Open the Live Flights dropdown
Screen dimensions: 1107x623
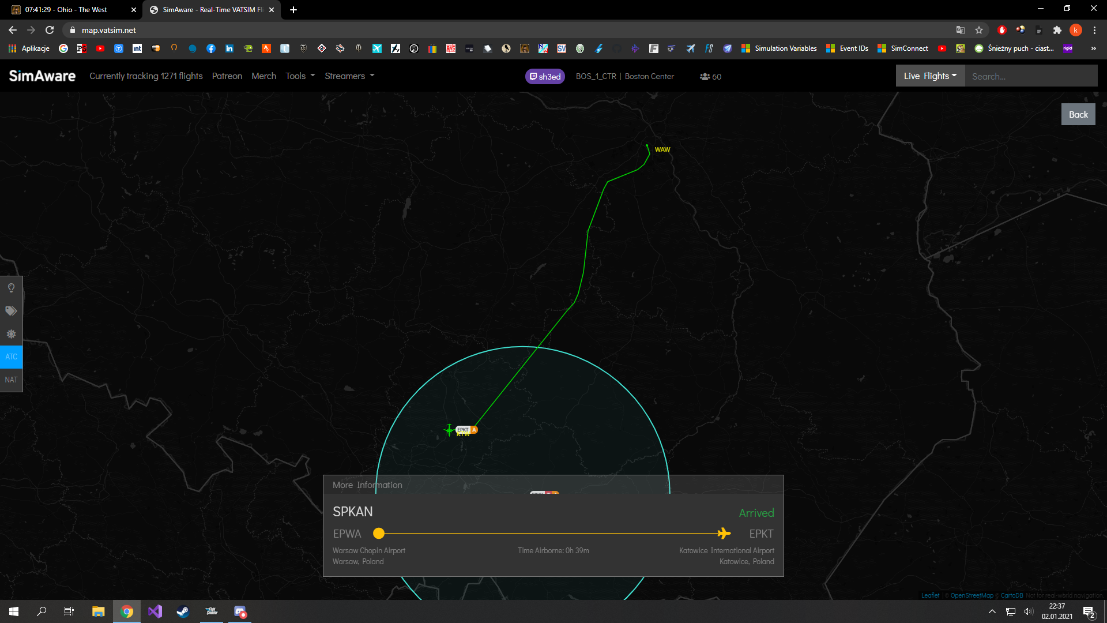tap(929, 76)
